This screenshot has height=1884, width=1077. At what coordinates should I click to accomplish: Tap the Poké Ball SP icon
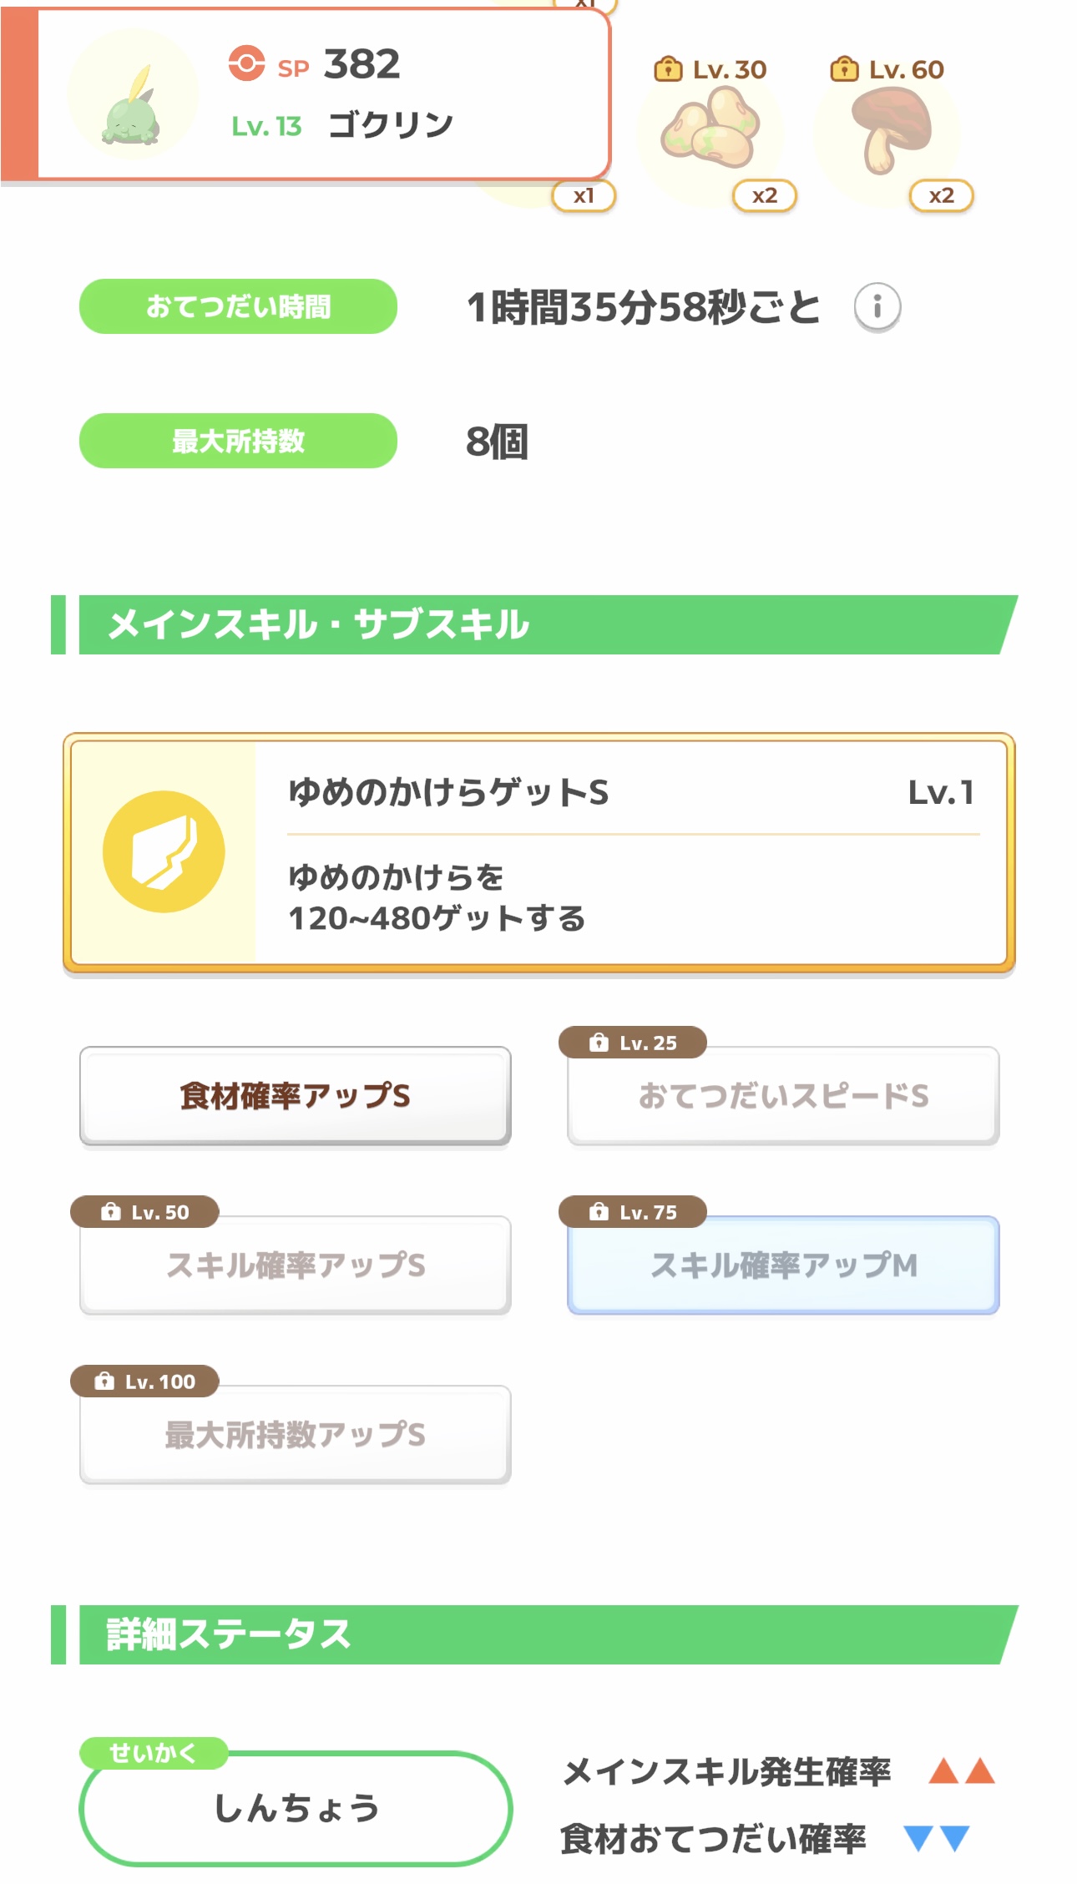click(246, 63)
